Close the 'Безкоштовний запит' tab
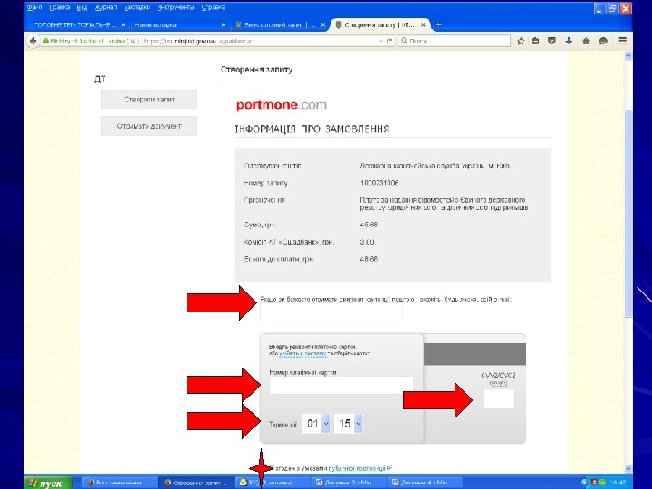 tap(323, 25)
